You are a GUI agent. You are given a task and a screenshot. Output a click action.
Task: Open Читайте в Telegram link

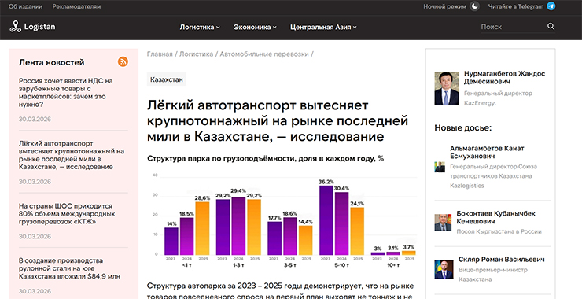pyautogui.click(x=516, y=6)
